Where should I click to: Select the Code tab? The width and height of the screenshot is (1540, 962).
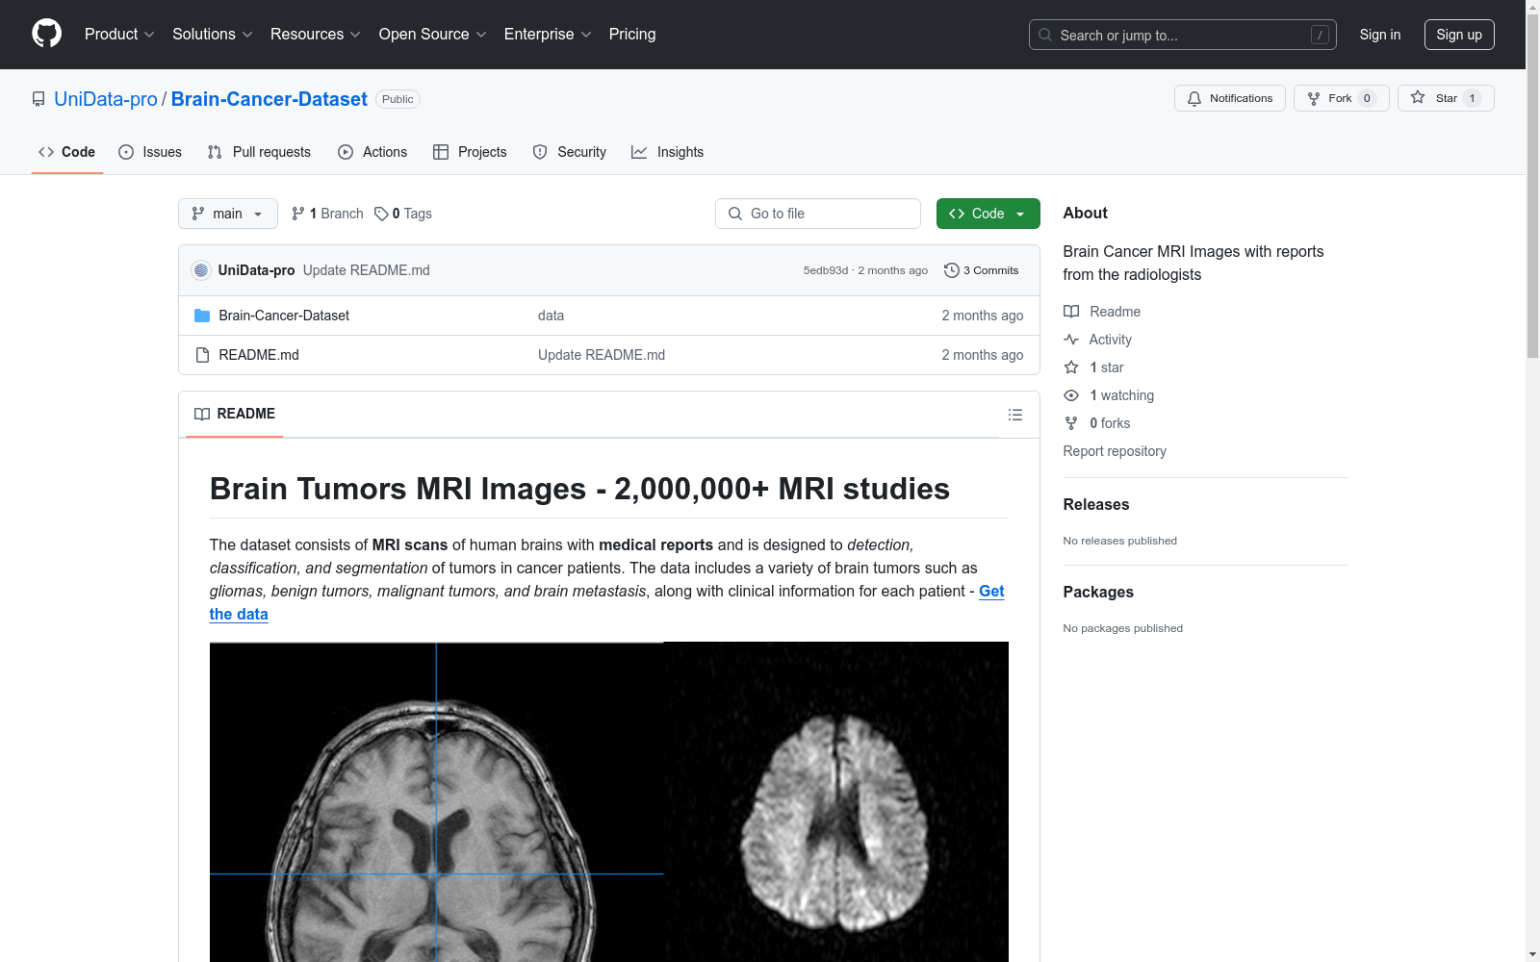coord(67,152)
